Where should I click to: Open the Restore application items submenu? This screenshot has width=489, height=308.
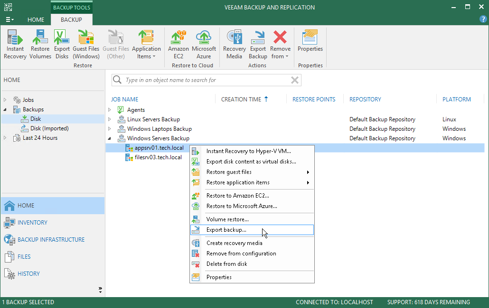click(252, 182)
